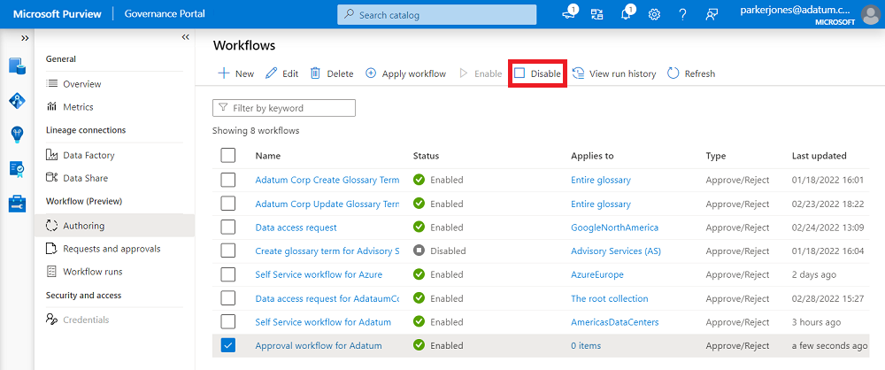Open Workflow runs in sidebar
Viewport: 885px width, 370px height.
[x=92, y=272]
